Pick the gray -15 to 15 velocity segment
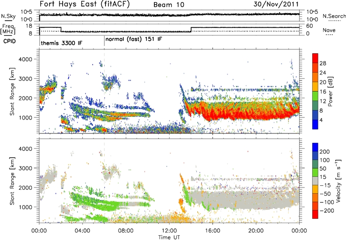 tap(315, 181)
